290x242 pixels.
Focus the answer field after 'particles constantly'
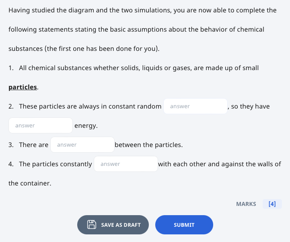(x=126, y=164)
